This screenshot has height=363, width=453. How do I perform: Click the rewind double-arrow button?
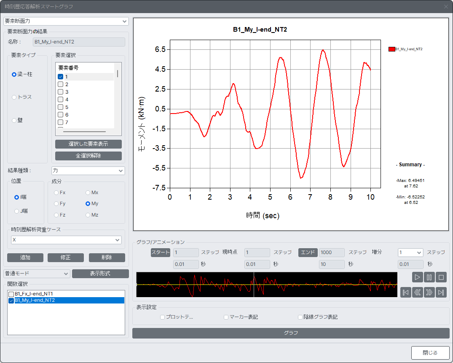418,293
